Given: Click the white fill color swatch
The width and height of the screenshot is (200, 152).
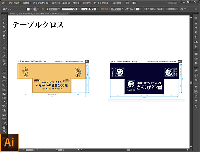Looking at the screenshot, I should (28, 9).
